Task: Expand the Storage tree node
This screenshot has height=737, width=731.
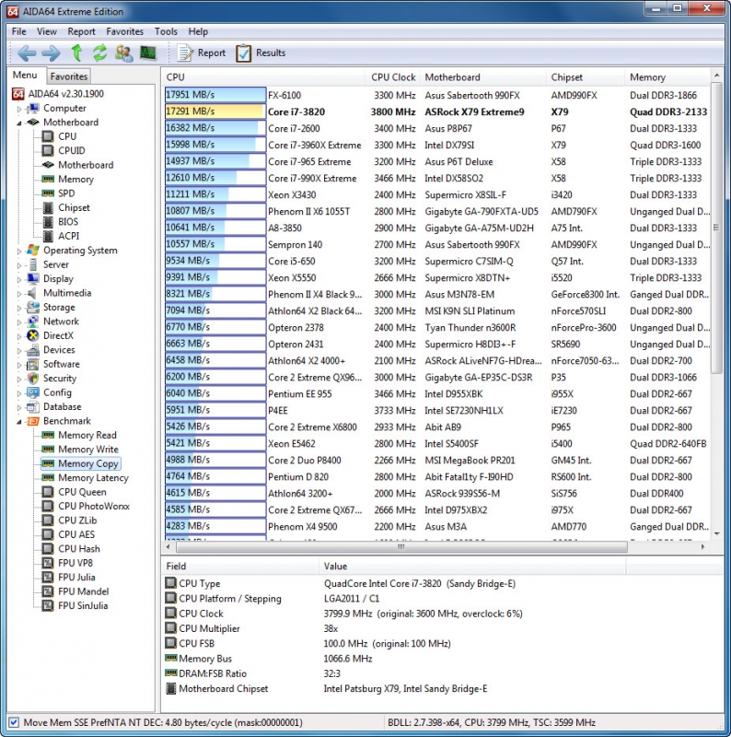Action: [x=19, y=308]
